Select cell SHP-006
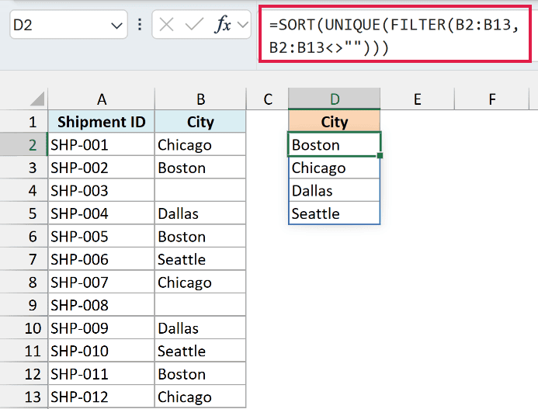 (101, 259)
